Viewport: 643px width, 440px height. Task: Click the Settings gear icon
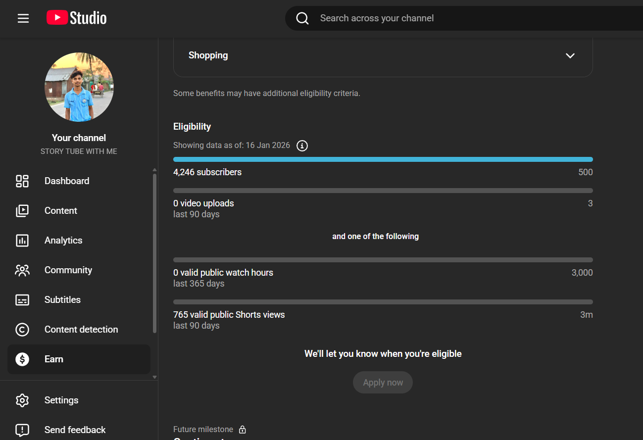click(x=22, y=400)
